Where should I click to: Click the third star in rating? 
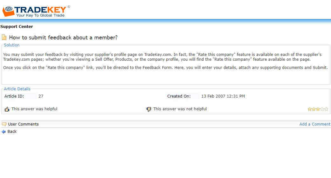point(318,109)
